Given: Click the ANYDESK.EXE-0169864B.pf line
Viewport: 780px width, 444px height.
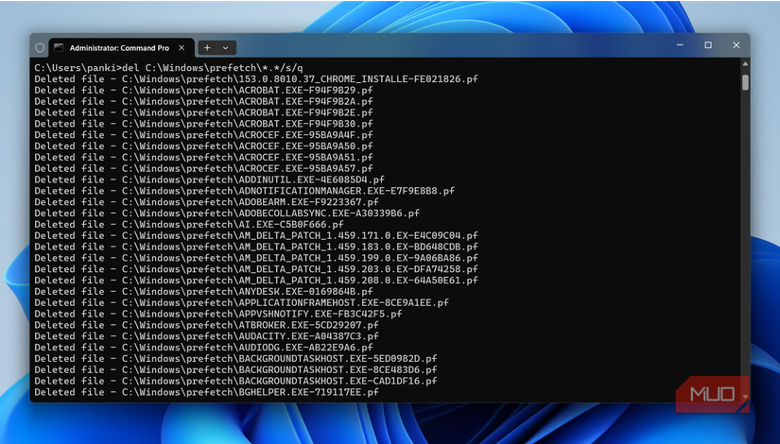Looking at the screenshot, I should pyautogui.click(x=203, y=291).
